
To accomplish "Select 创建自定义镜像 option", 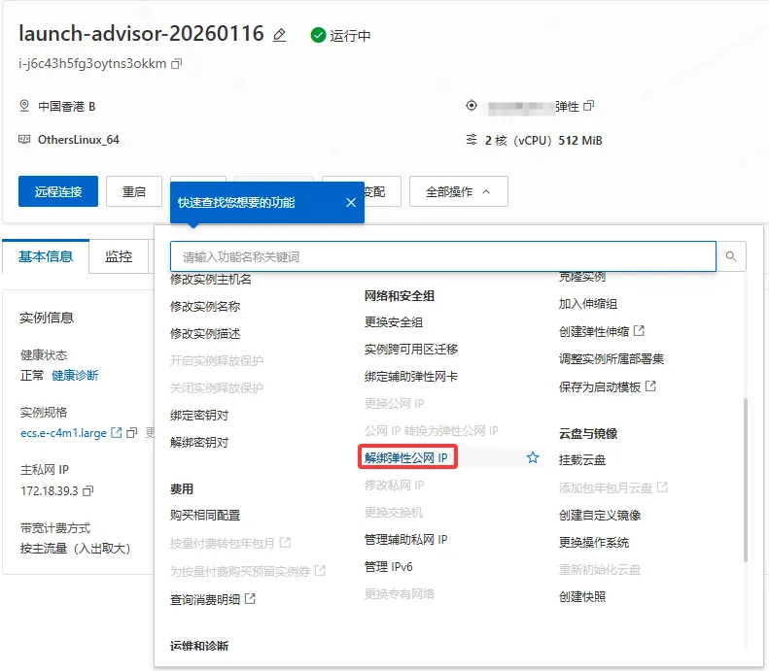I will (x=600, y=515).
